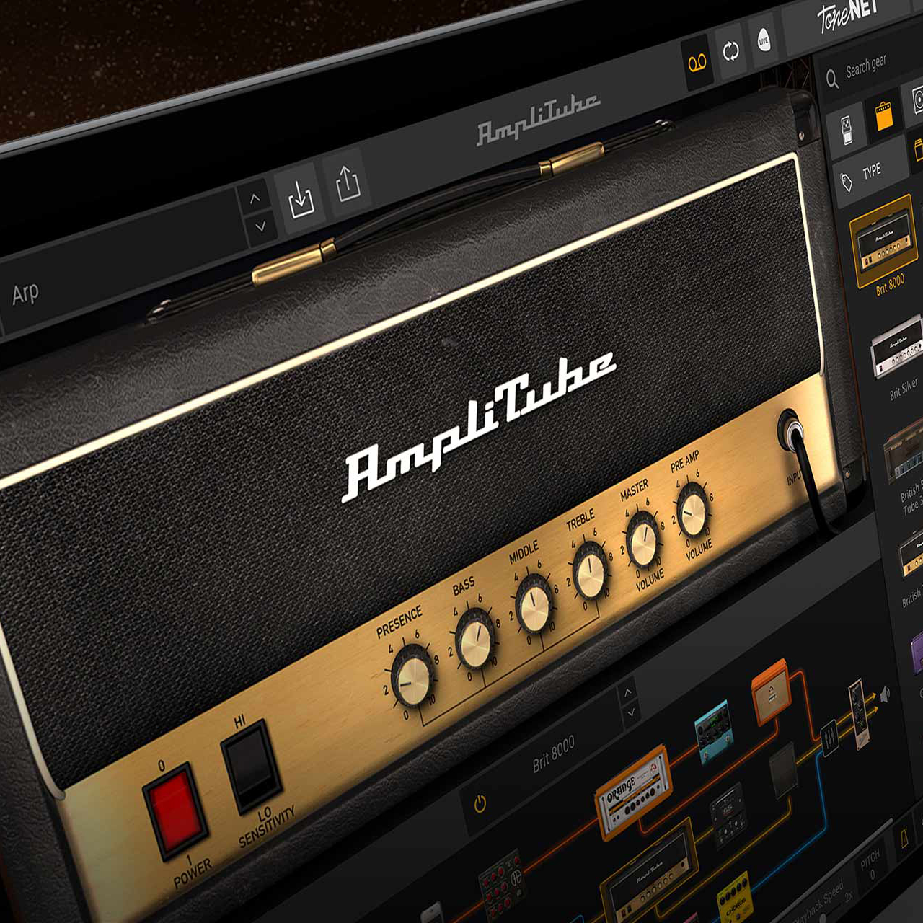Open the Brit 8000 model selector
Image resolution: width=923 pixels, height=923 pixels.
pyautogui.click(x=553, y=754)
